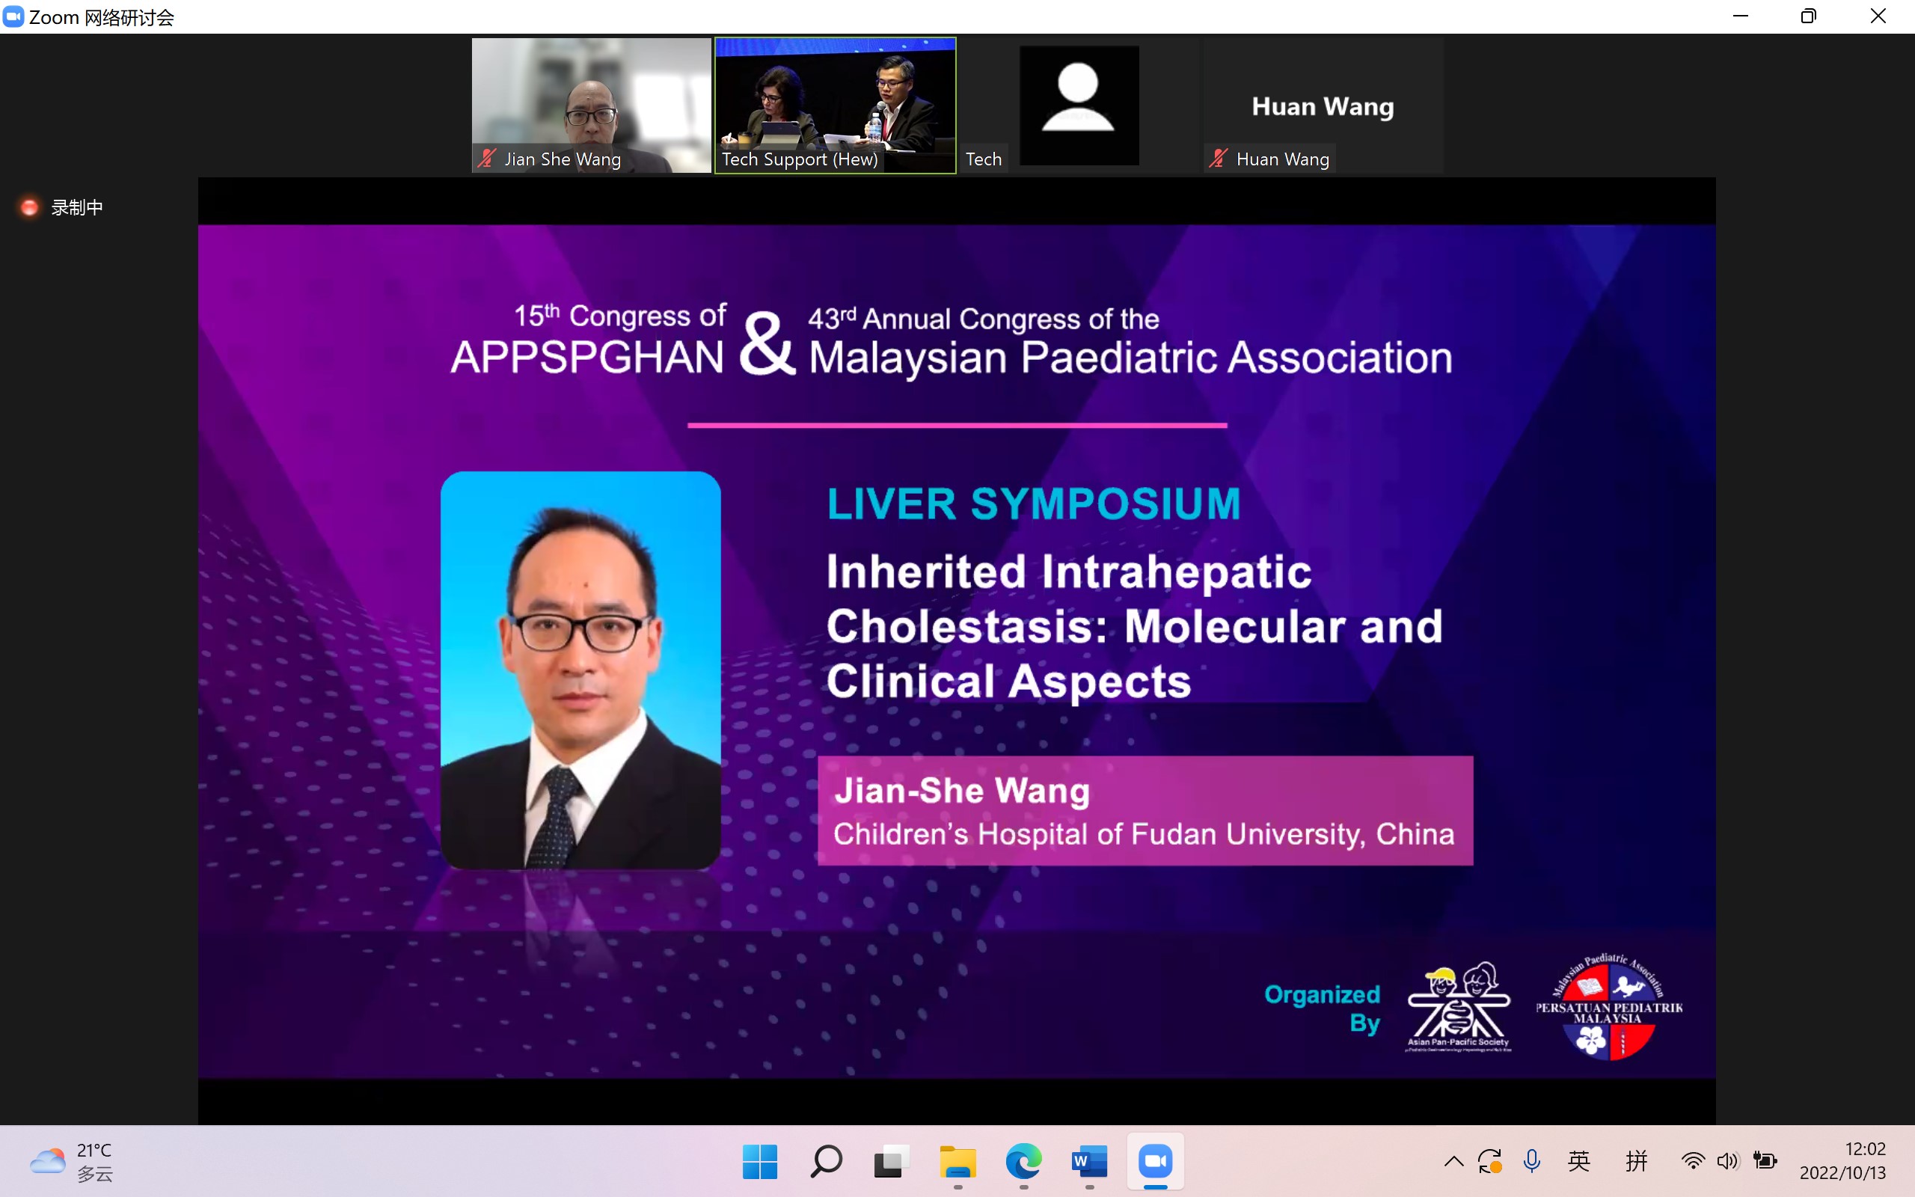
Task: Select the Huan Wang participant tile
Action: [1323, 105]
